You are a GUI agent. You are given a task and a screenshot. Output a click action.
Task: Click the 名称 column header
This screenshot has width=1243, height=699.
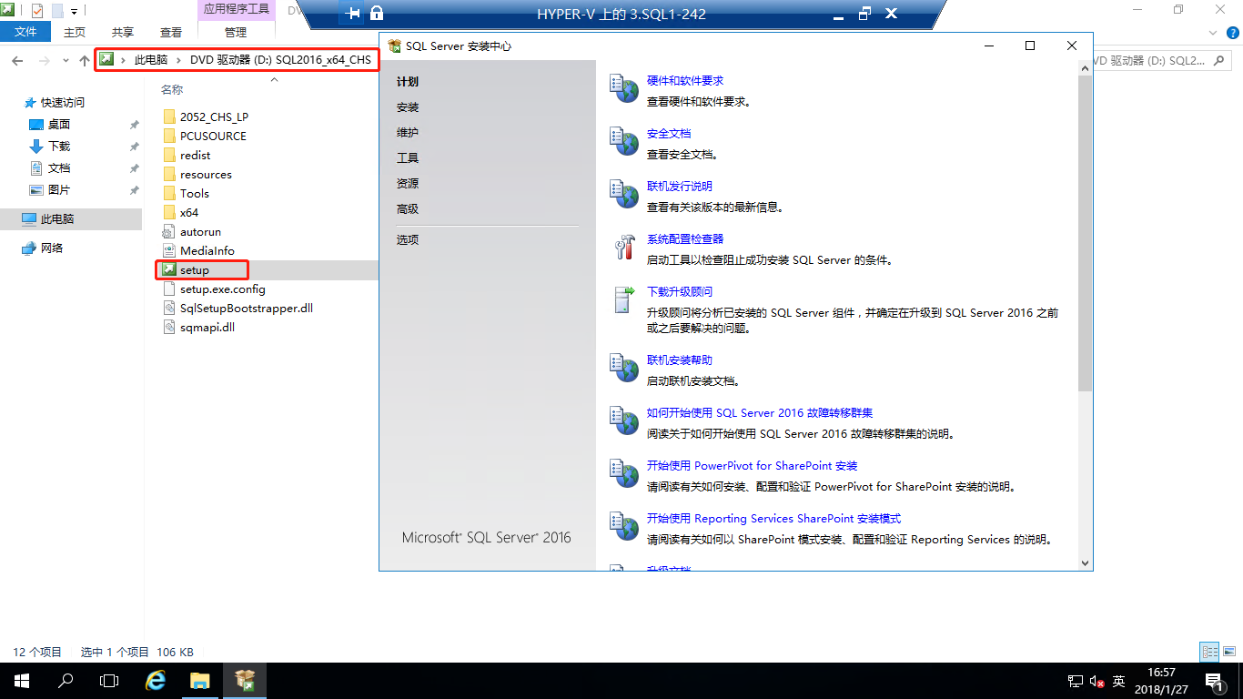(x=172, y=90)
